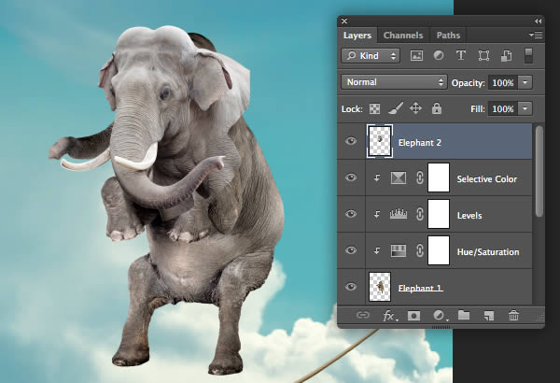Create new fill or adjustment layer
Image resolution: width=560 pixels, height=383 pixels.
point(440,316)
